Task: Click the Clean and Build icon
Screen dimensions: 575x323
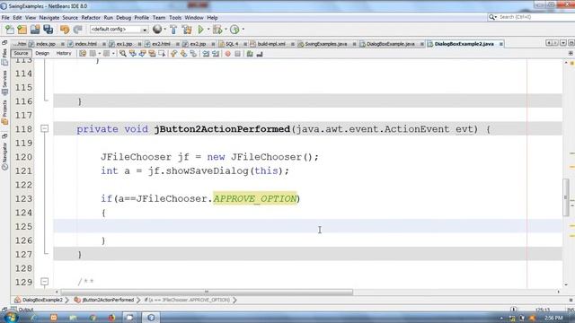Action: point(187,30)
